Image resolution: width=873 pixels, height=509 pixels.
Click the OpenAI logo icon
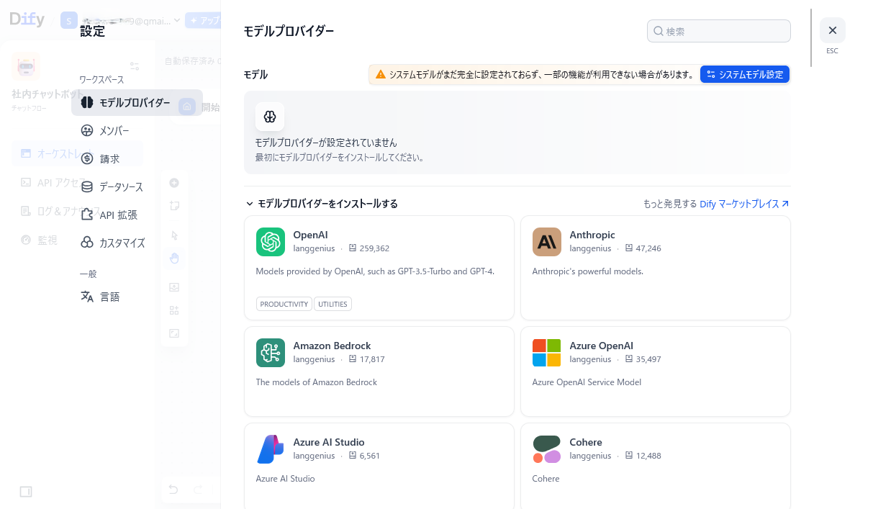pos(271,241)
